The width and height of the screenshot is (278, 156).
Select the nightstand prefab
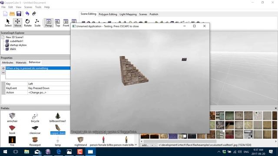point(80,141)
